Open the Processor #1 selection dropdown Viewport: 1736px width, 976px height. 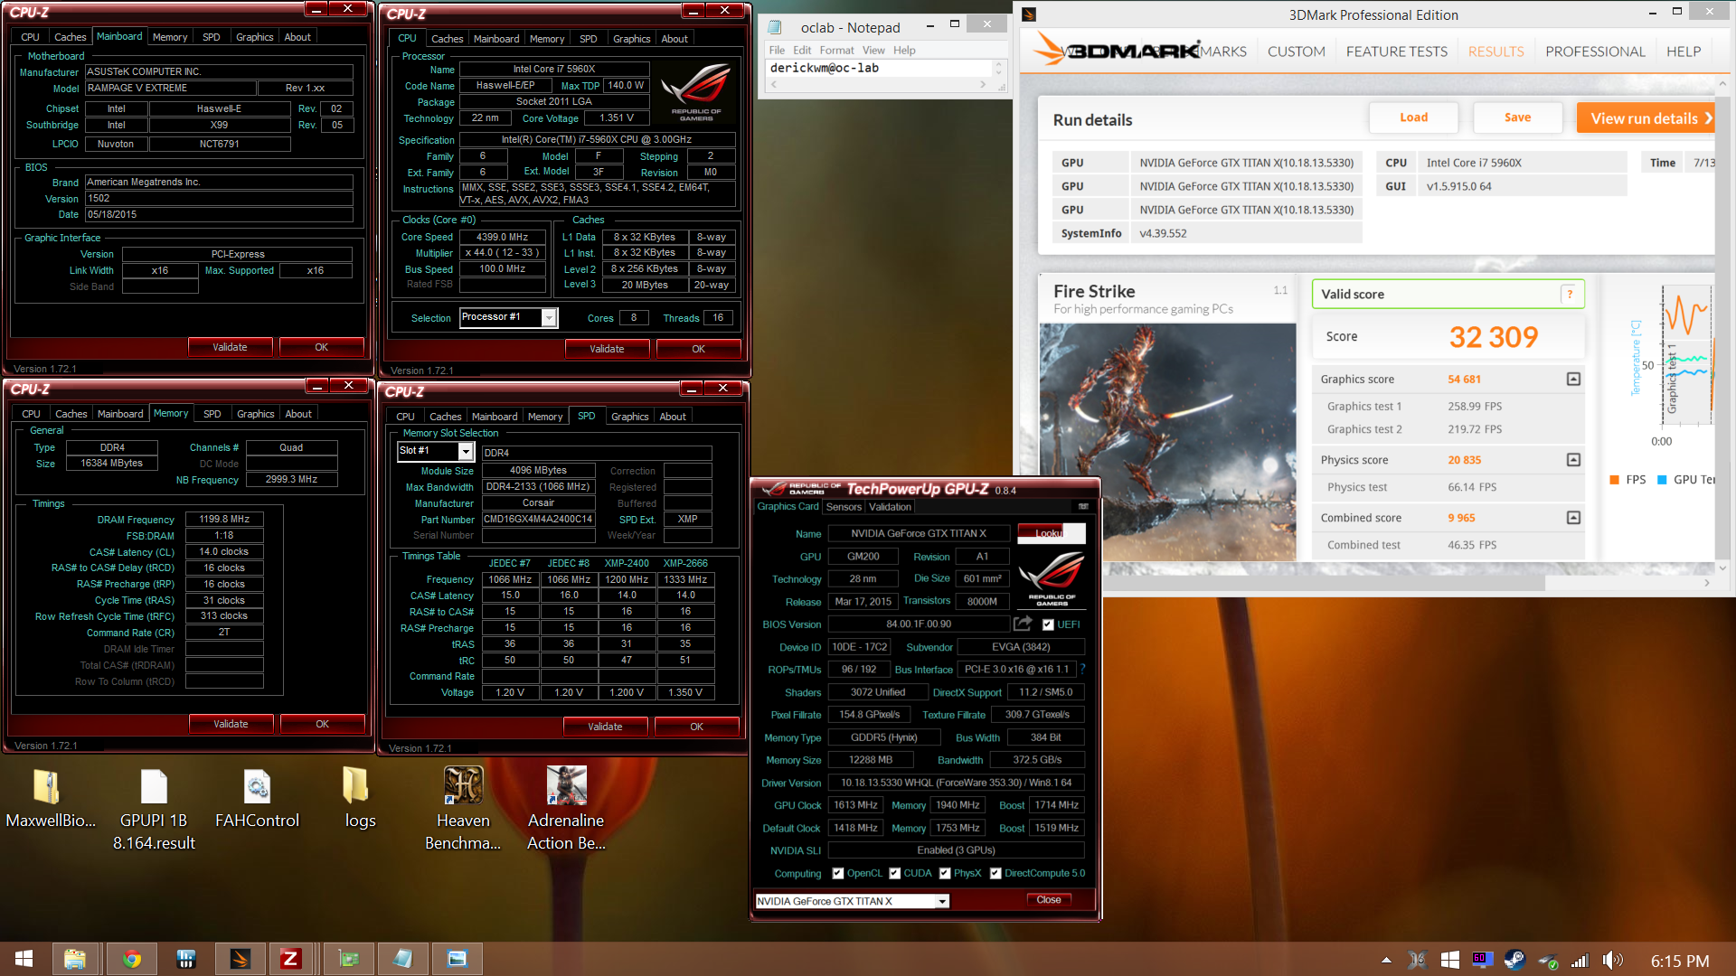coord(549,317)
